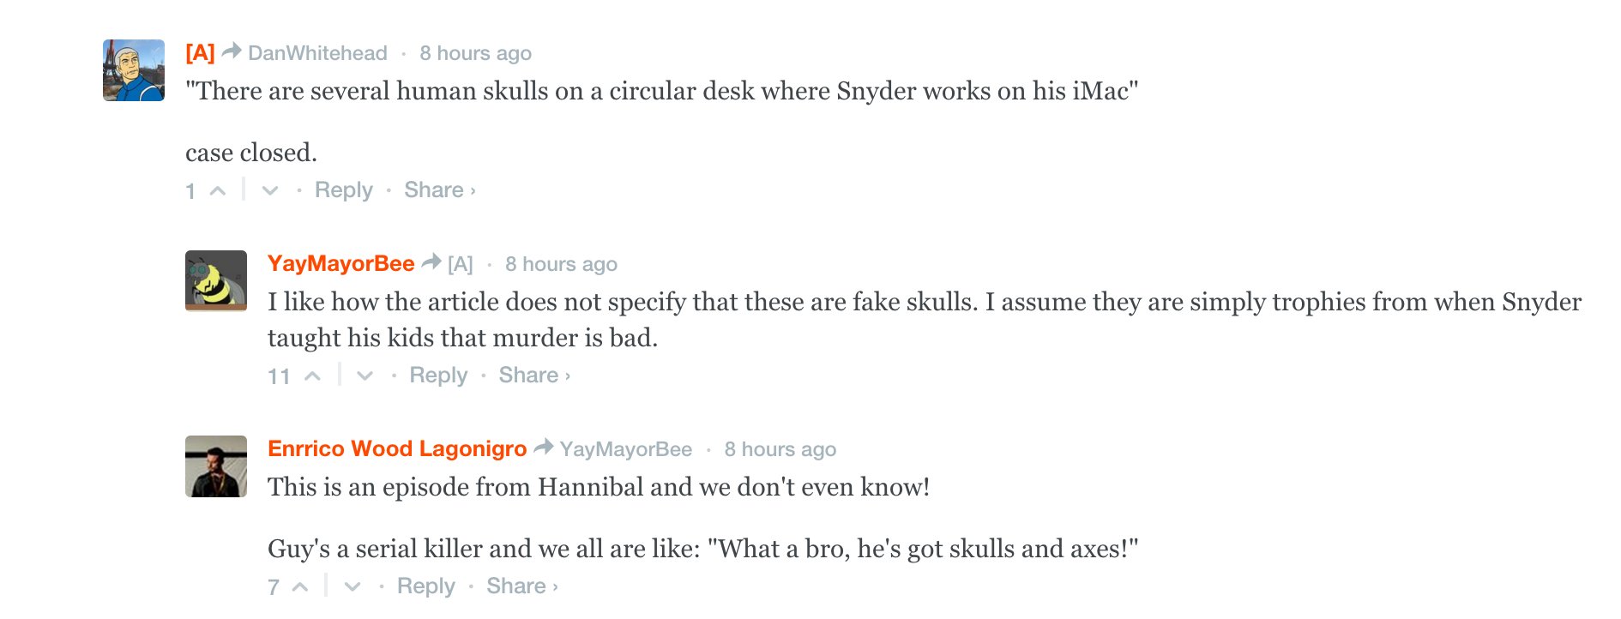1621x619 pixels.
Task: Reply to [A]'s "case closed" comment
Action: pyautogui.click(x=343, y=190)
